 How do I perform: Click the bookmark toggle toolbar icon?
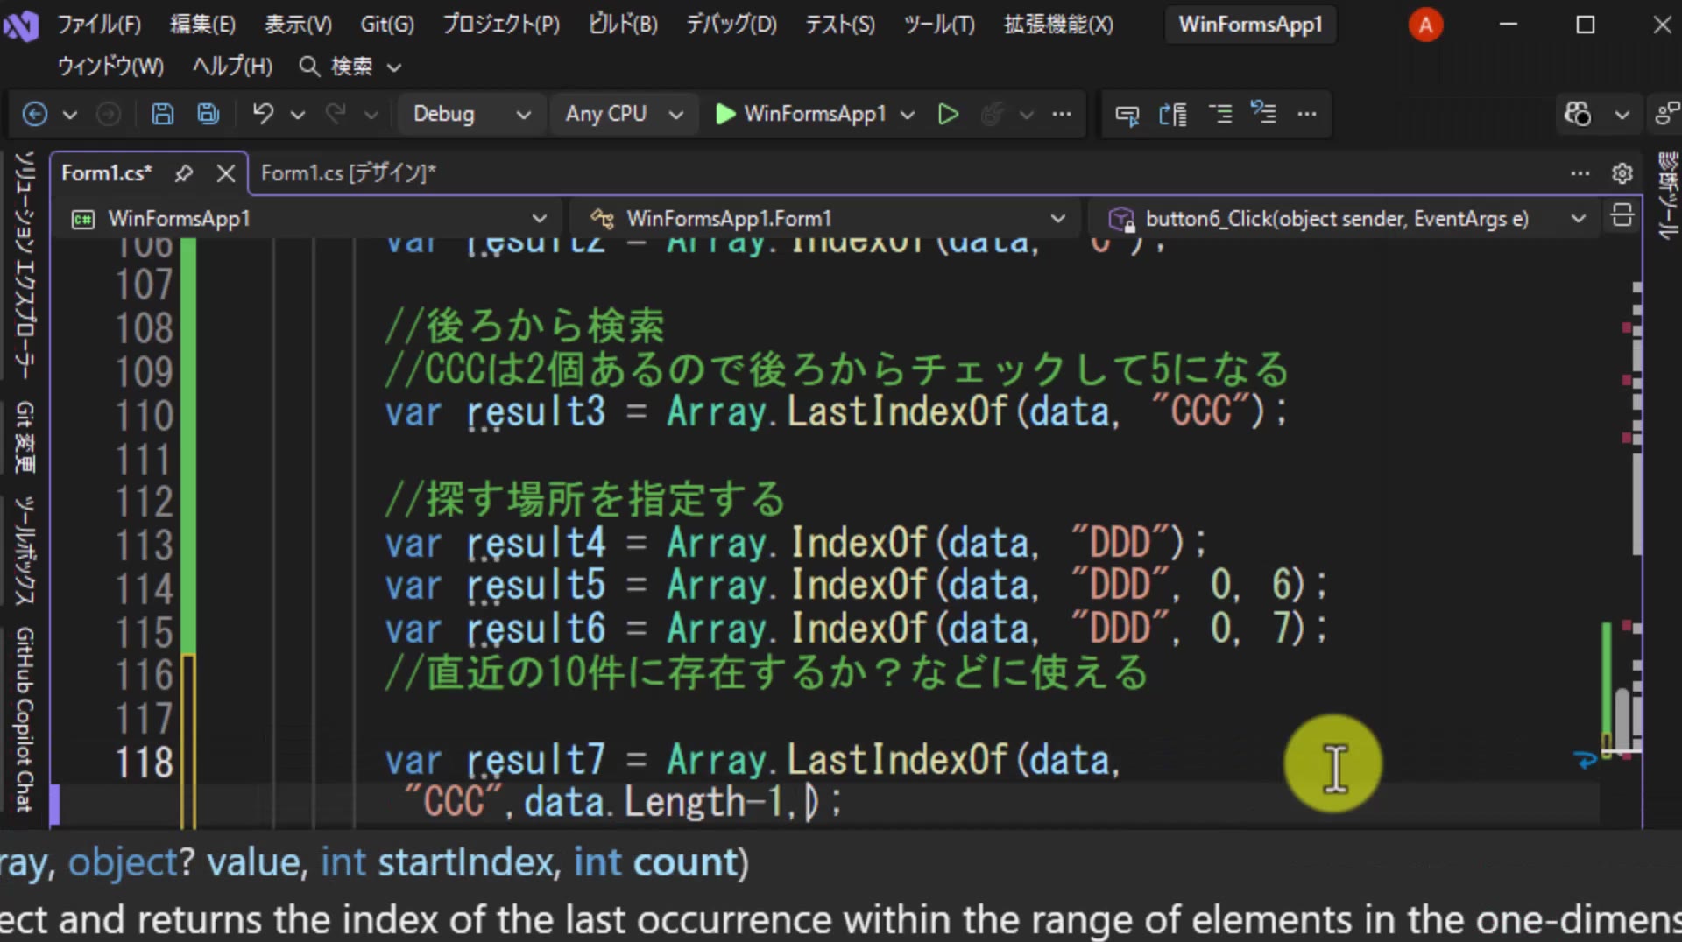[x=1172, y=114]
